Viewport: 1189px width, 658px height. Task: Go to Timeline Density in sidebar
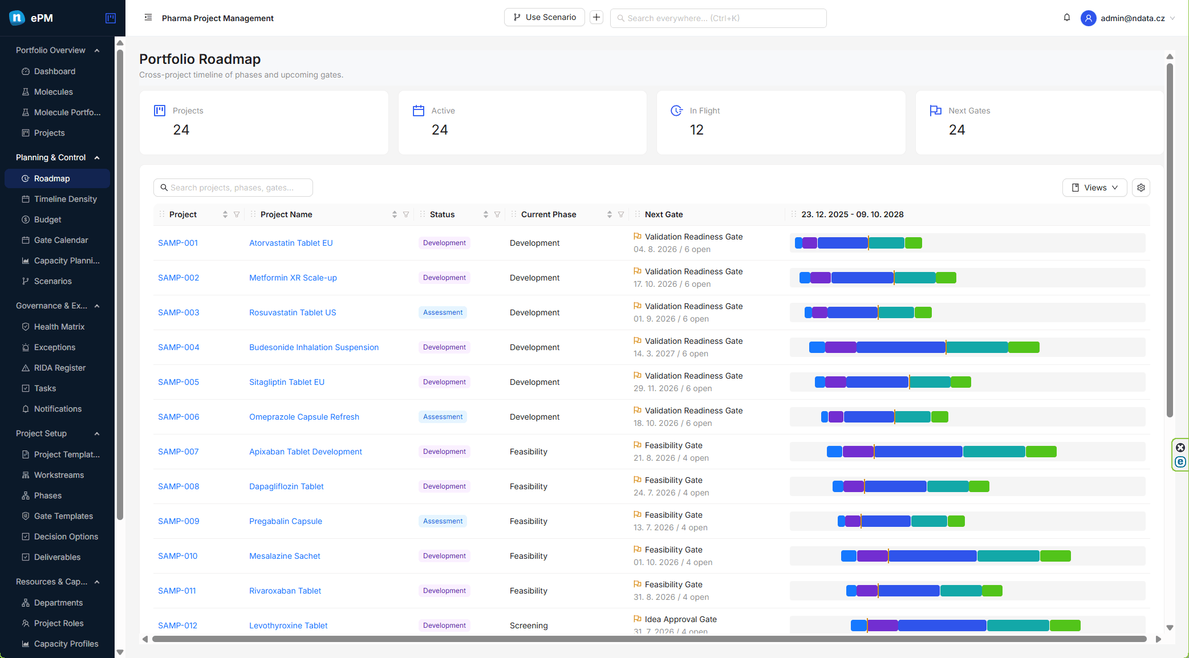click(65, 199)
